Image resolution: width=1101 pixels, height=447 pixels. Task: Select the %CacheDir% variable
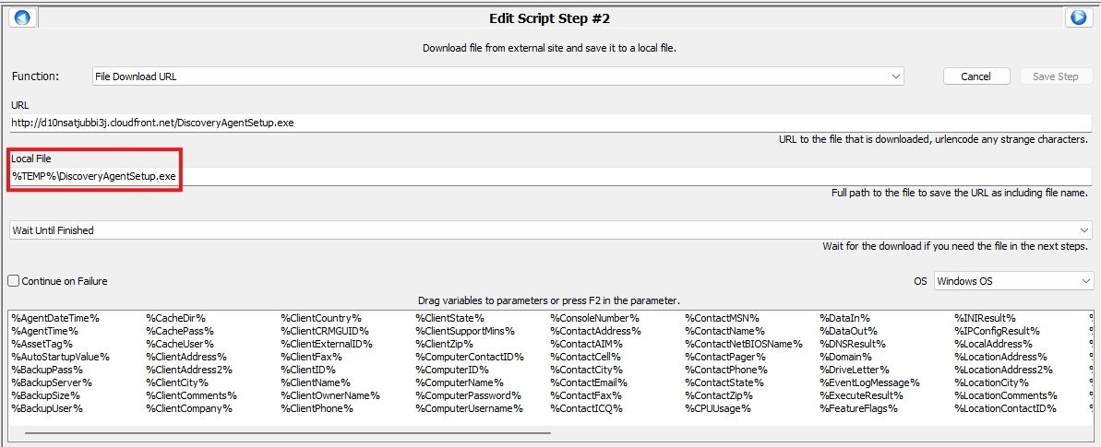[x=175, y=318]
